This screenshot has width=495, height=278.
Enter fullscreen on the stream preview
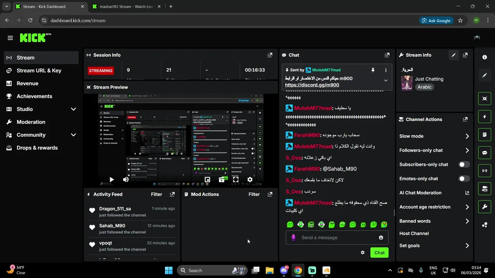tap(236, 180)
